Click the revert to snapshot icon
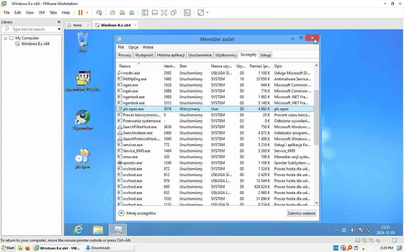 click(x=122, y=13)
